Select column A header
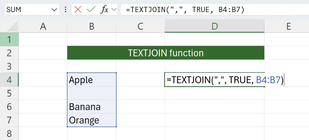The image size is (309, 140). (x=43, y=26)
